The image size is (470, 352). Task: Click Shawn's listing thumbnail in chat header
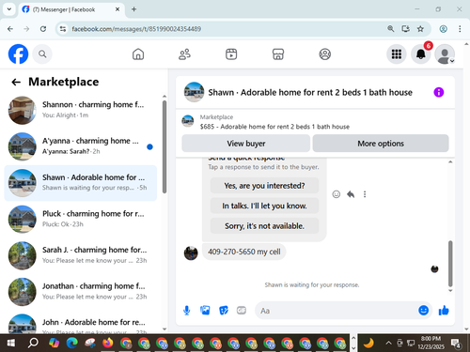(194, 92)
